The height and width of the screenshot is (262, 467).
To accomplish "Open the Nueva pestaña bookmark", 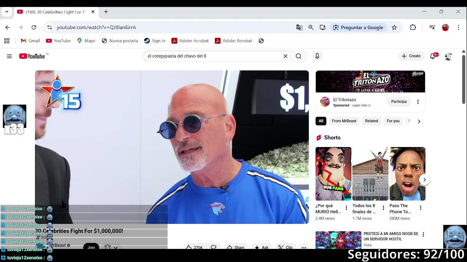I will pos(120,41).
